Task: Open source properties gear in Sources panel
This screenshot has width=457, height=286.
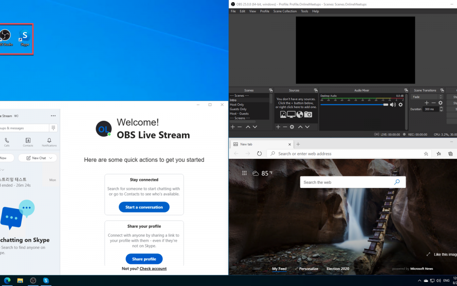Action: point(292,127)
